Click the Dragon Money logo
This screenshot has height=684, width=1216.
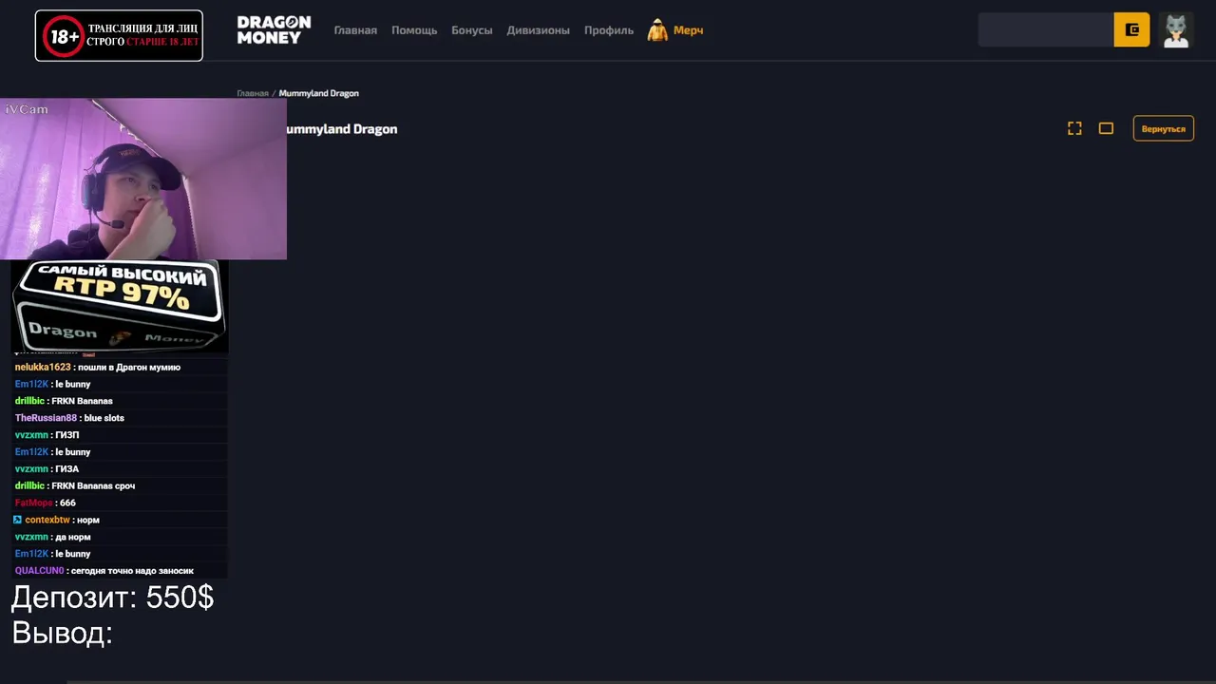274,29
